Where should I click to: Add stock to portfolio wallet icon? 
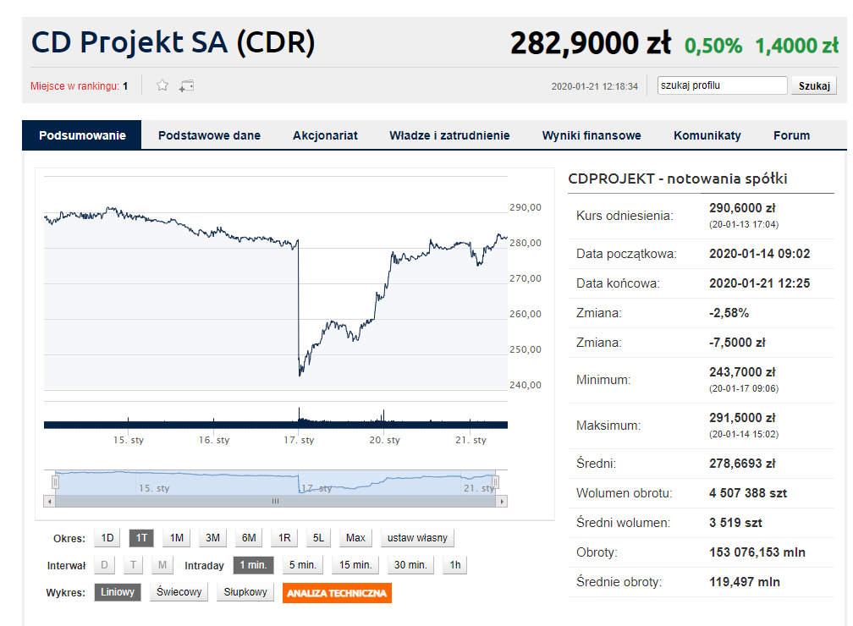(x=186, y=86)
